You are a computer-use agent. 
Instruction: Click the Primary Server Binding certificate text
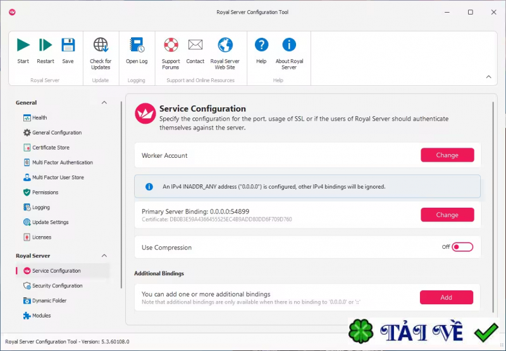pos(217,220)
